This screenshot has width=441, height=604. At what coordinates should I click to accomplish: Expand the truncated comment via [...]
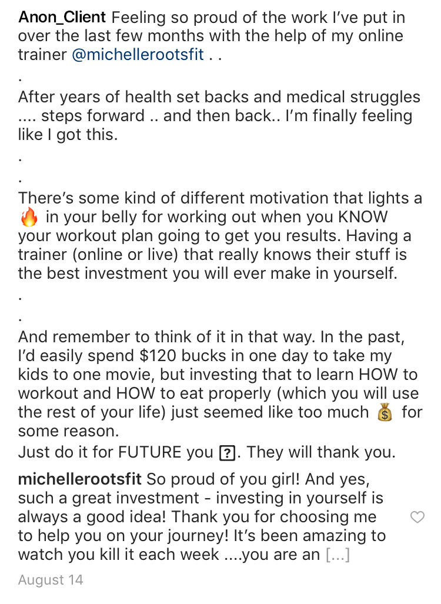pos(337,555)
